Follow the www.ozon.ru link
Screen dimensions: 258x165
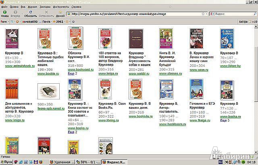tap(199, 70)
